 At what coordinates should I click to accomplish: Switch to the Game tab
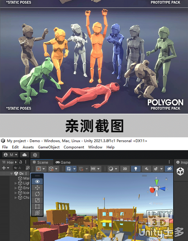[63, 162]
